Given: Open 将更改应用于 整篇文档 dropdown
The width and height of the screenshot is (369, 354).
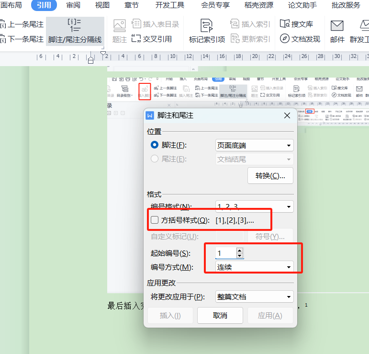Looking at the screenshot, I should 255,297.
